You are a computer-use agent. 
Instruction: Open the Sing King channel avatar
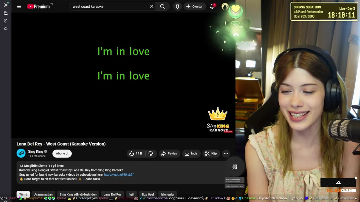click(x=21, y=153)
